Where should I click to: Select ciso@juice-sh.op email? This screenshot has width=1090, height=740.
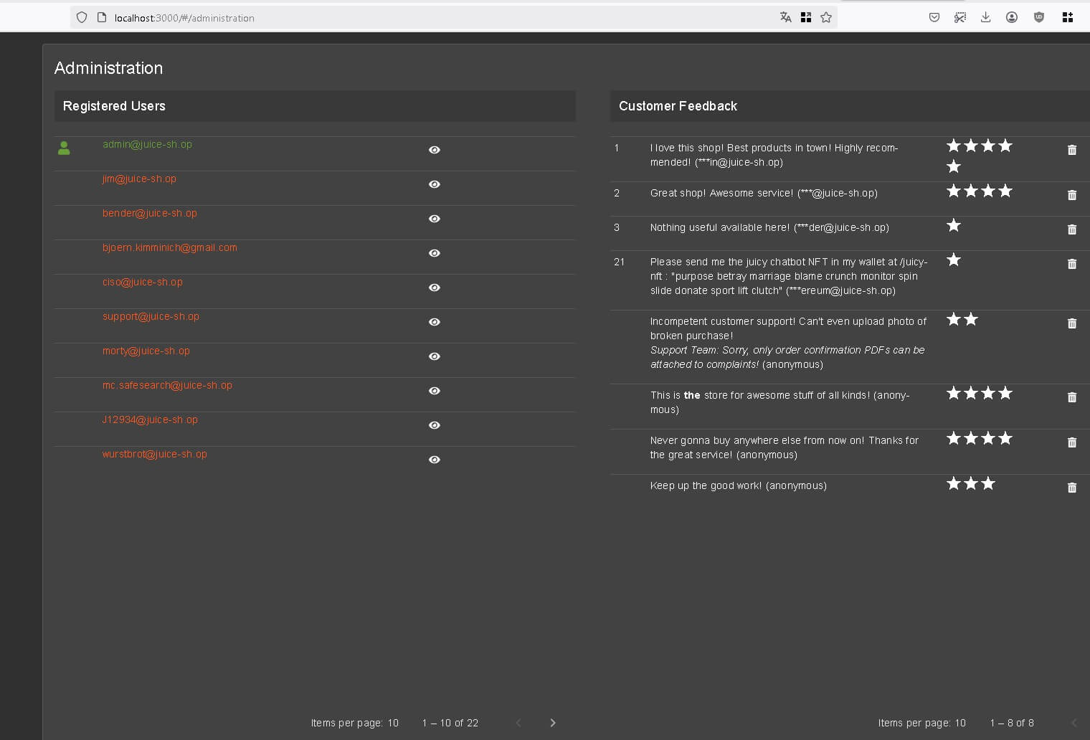tap(142, 282)
